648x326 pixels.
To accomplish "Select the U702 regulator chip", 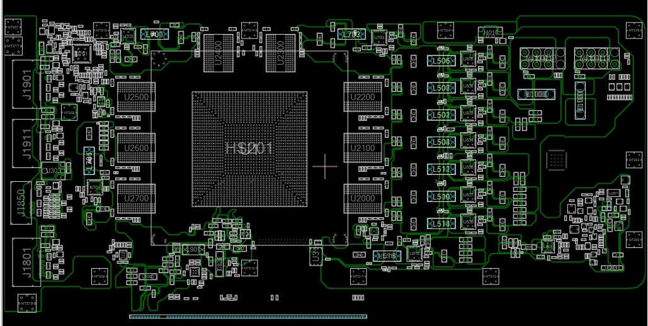I will pyautogui.click(x=128, y=36).
